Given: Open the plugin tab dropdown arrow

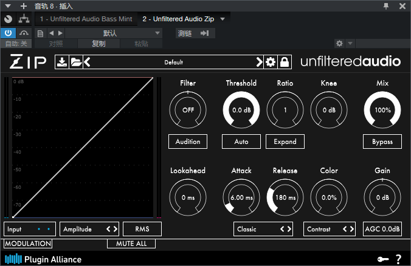Looking at the screenshot, I should click(x=223, y=19).
